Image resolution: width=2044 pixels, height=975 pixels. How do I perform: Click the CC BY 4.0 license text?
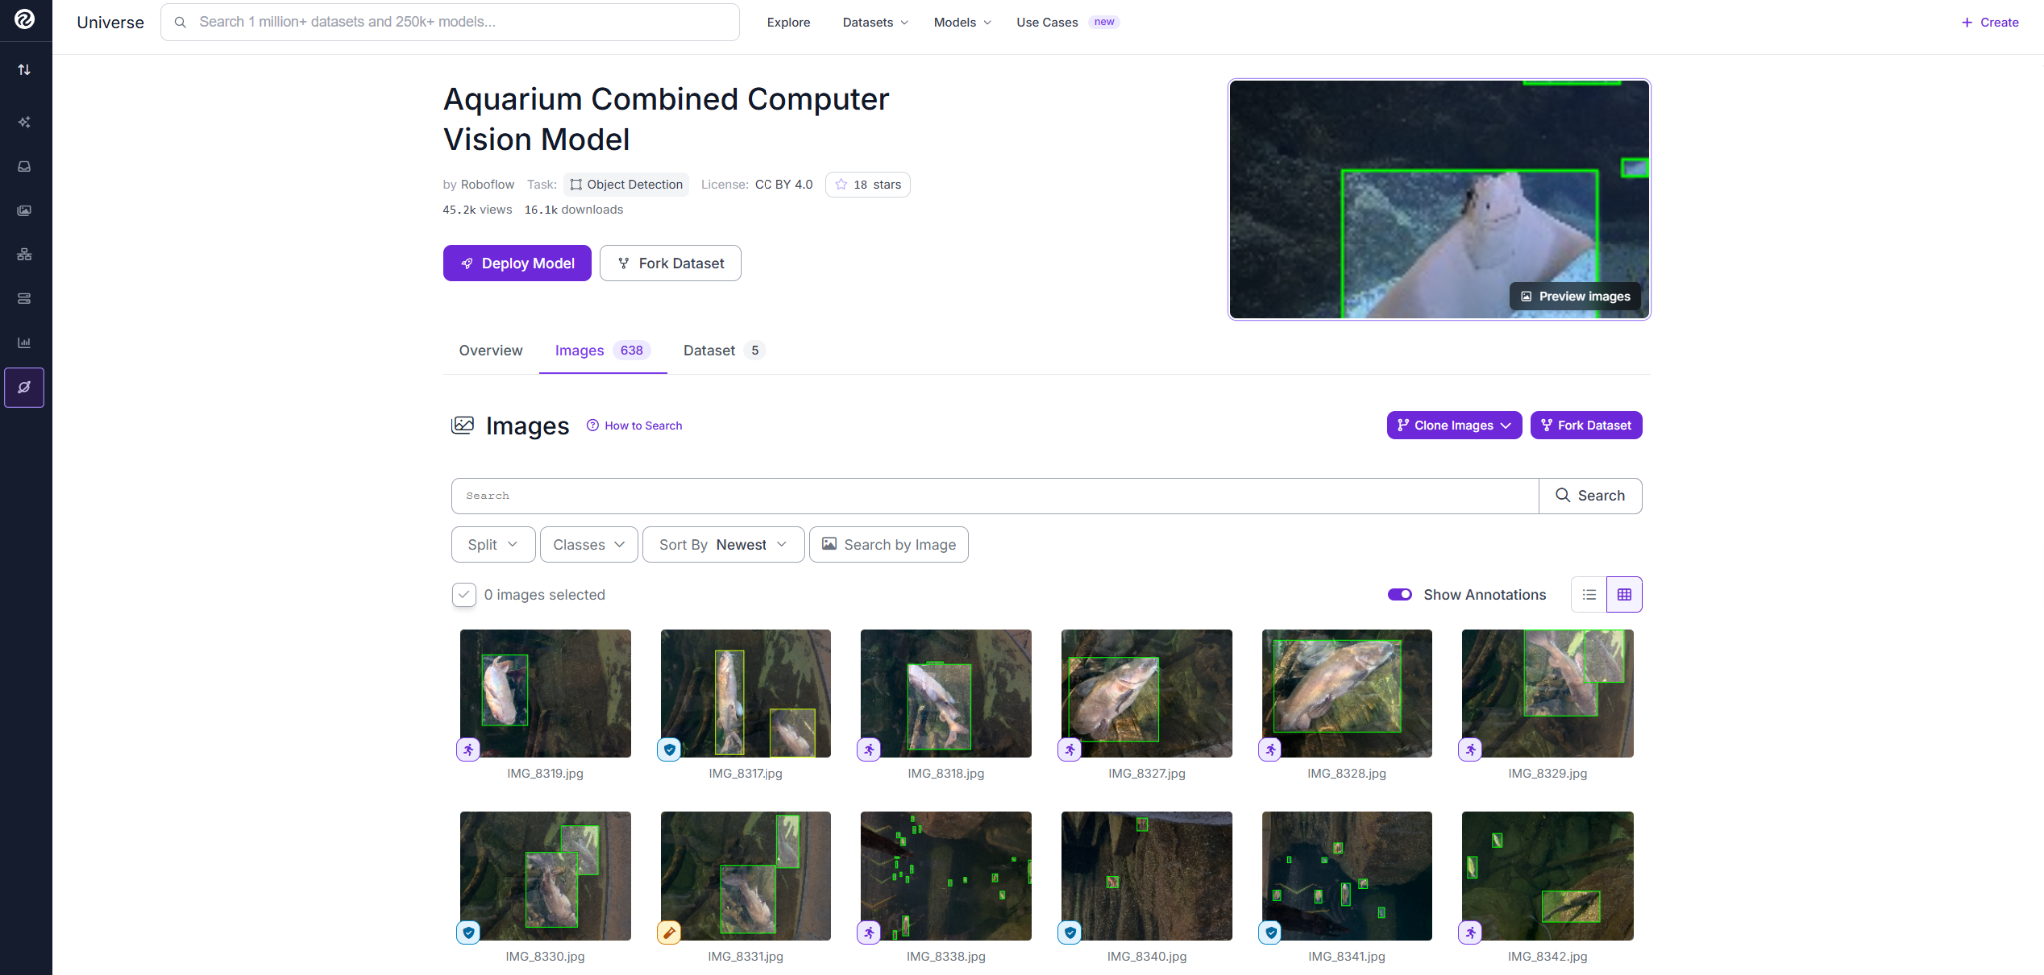[x=783, y=184]
